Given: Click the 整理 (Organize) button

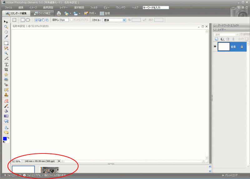Looking at the screenshot, I should click(105, 13).
